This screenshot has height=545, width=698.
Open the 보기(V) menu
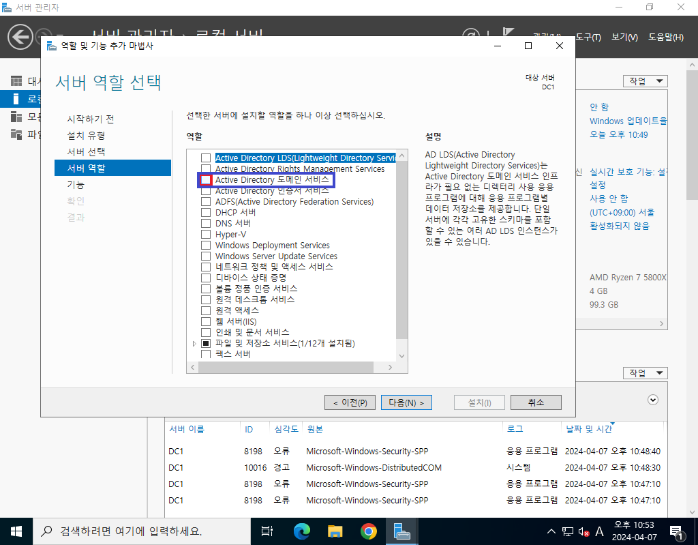click(624, 38)
